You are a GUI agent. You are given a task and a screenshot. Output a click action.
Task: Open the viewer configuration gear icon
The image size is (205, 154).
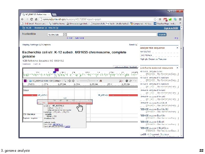[127, 81]
